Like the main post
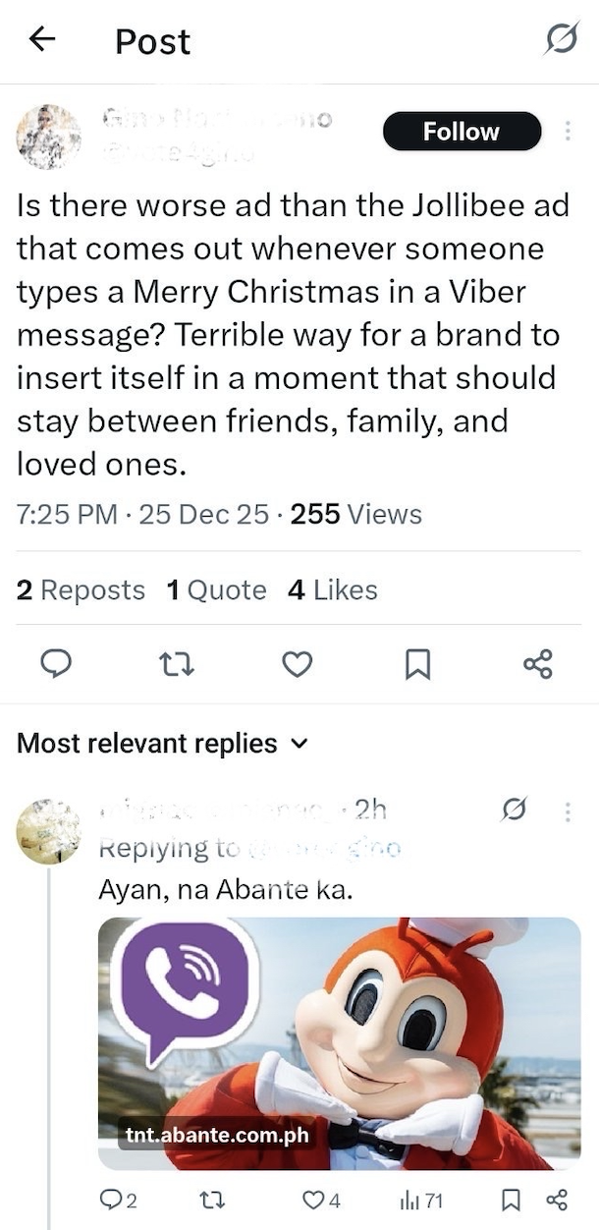Viewport: 599px width, 1230px height. click(x=297, y=665)
